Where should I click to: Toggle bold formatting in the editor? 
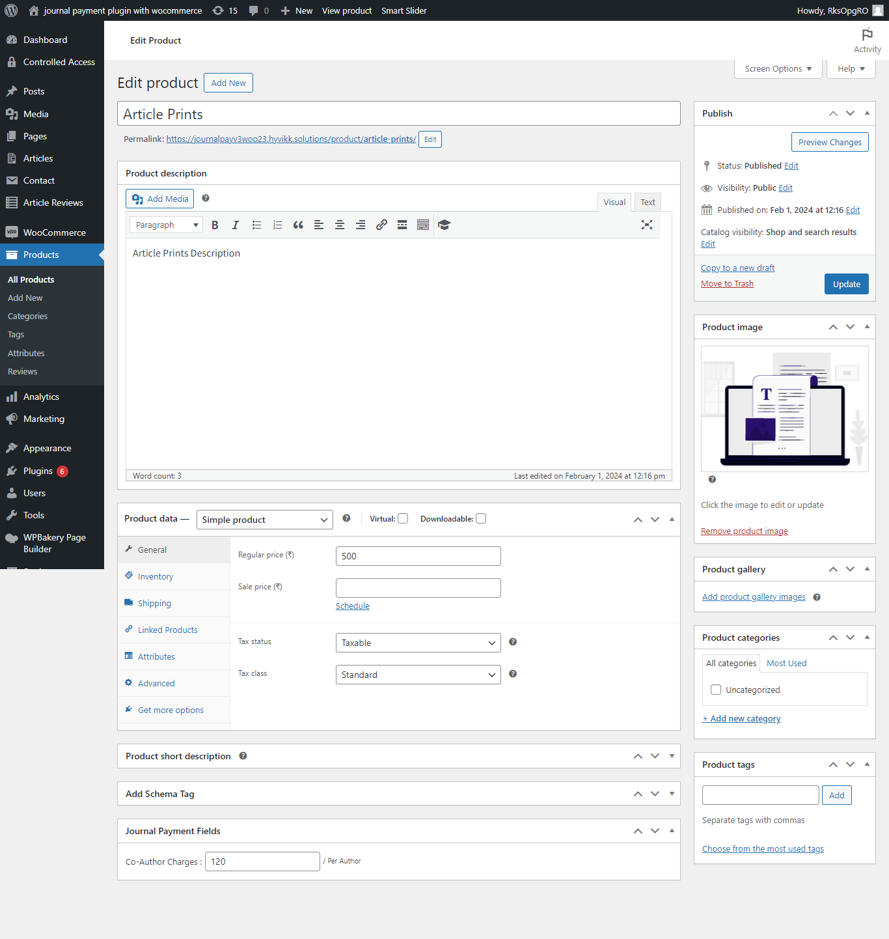[215, 225]
